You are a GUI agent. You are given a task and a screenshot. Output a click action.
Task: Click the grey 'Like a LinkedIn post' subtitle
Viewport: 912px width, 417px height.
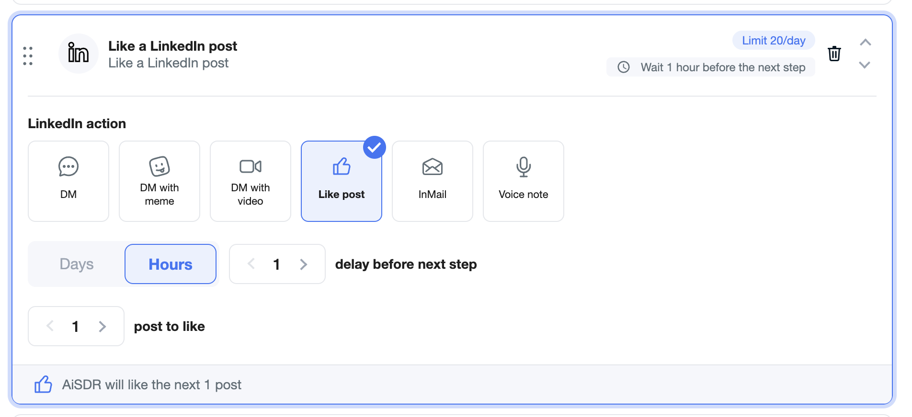[x=169, y=63]
